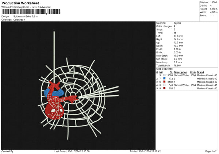Click the Height value 5.80 in
Viewport: 219px width, 154px height.
coord(214,9)
